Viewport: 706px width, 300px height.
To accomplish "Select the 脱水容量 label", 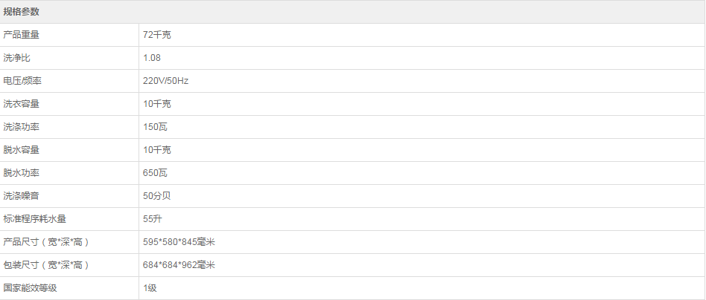I will point(21,150).
